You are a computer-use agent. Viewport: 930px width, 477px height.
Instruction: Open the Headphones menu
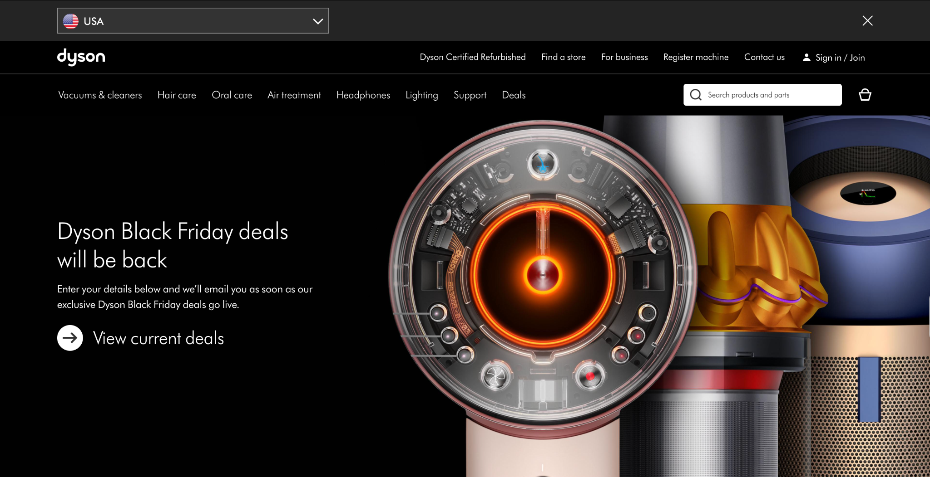click(x=363, y=95)
